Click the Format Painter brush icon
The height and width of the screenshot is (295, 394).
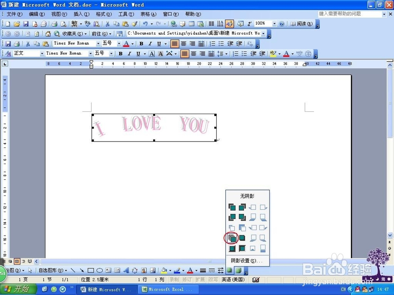tap(134, 24)
